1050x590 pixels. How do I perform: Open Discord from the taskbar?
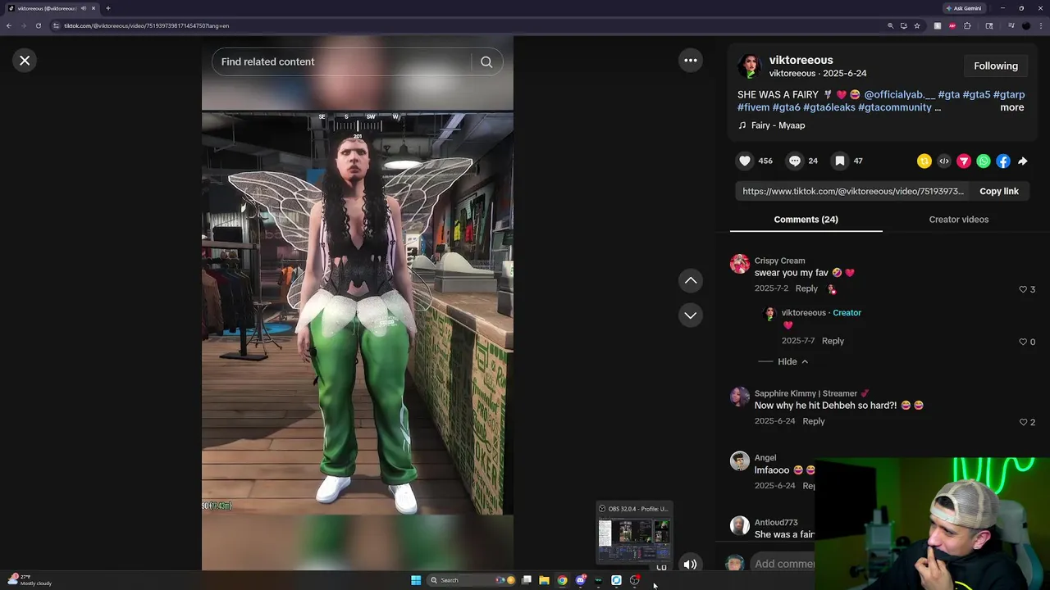point(581,580)
